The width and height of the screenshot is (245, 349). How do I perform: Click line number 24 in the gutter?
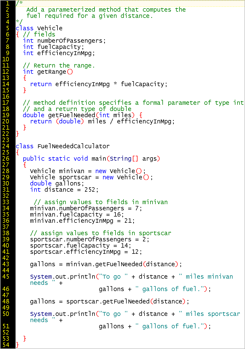pyautogui.click(x=6, y=146)
